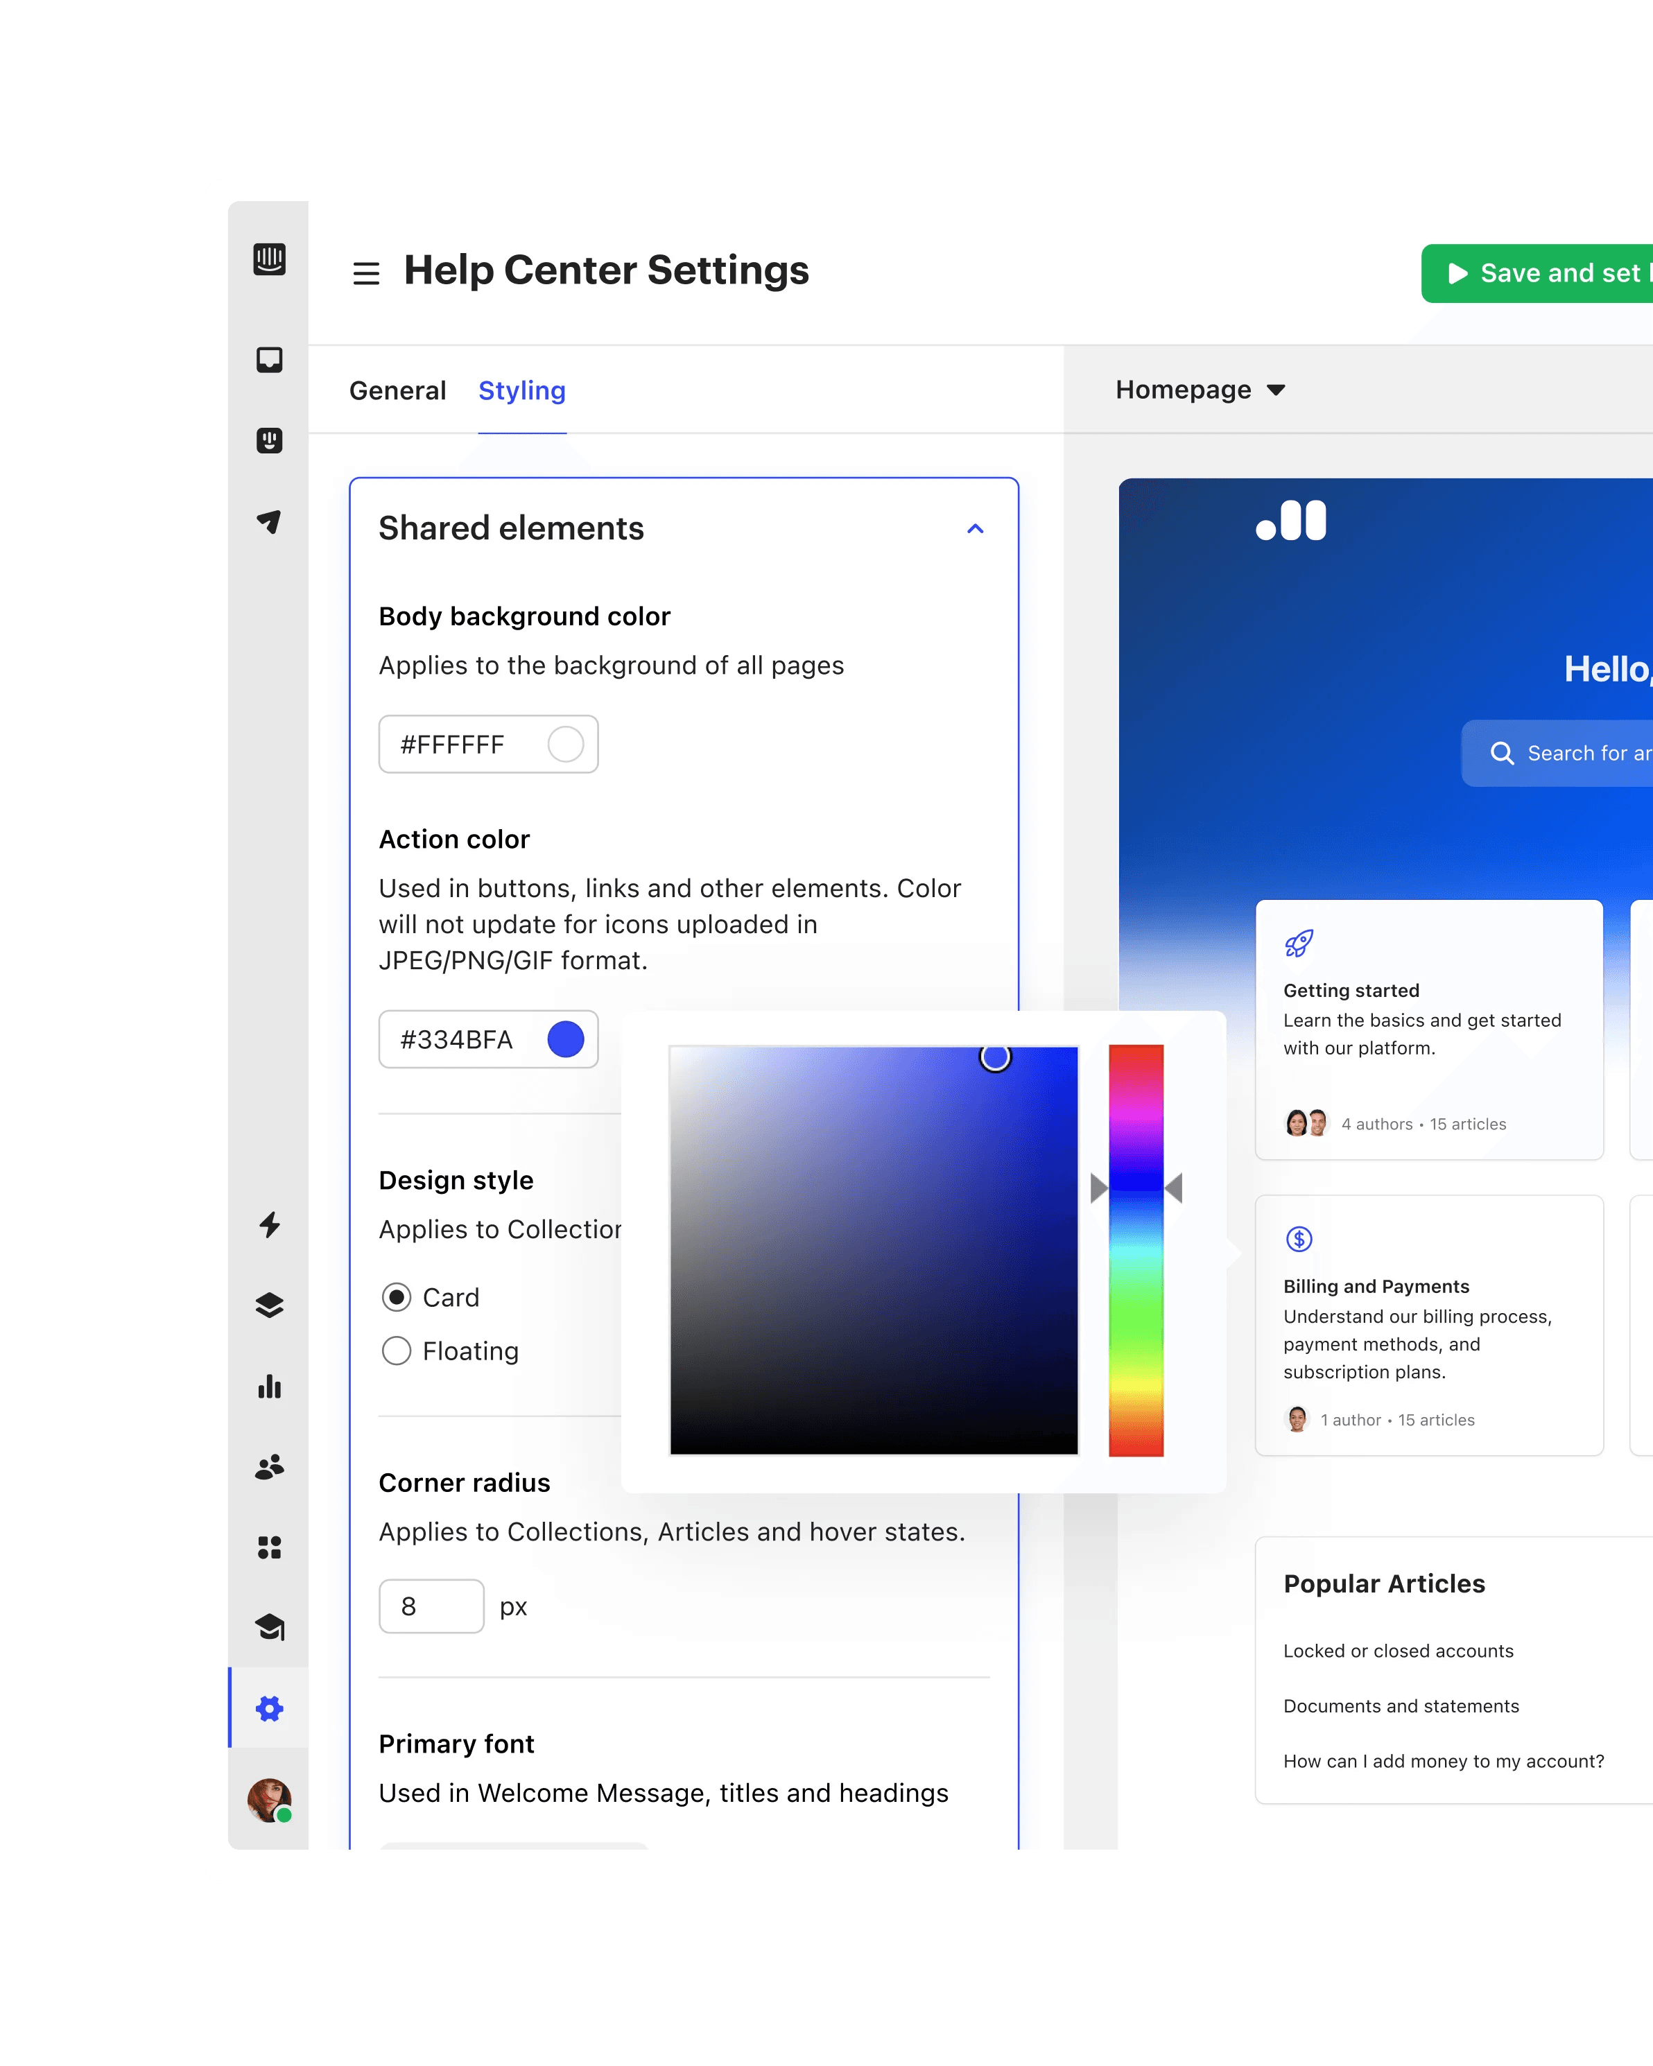Open the App Store grid icon
Viewport: 1653px width, 2066px height.
269,1547
